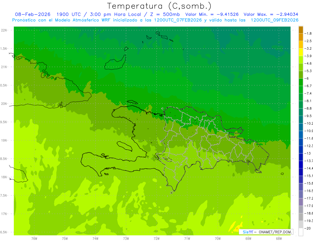Image resolution: width=313 pixels, height=242 pixels.
Task: Click the "-10.9" colorbar value
Action: click(x=309, y=131)
